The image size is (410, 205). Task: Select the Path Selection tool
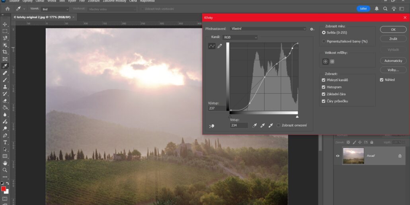(5, 149)
